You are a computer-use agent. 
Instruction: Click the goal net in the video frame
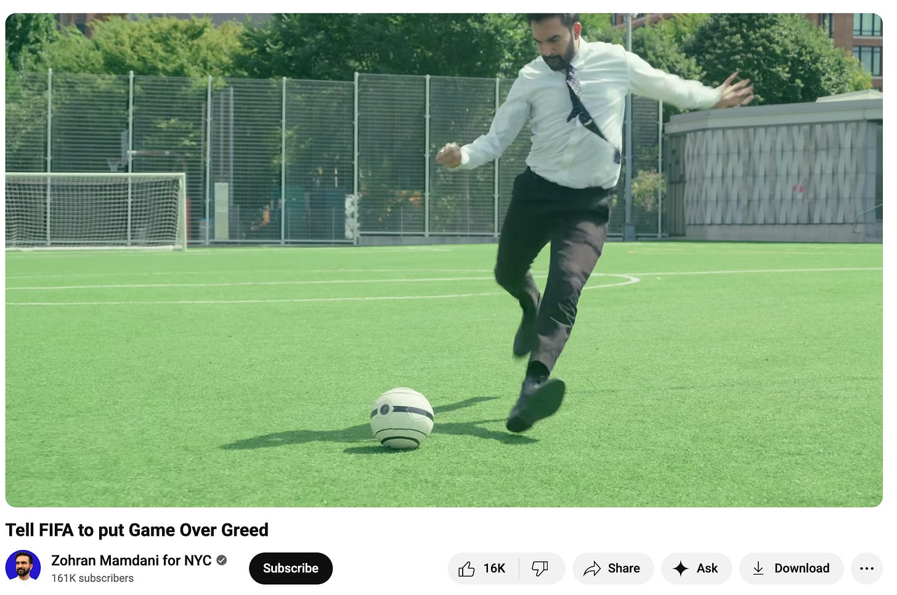tap(95, 211)
